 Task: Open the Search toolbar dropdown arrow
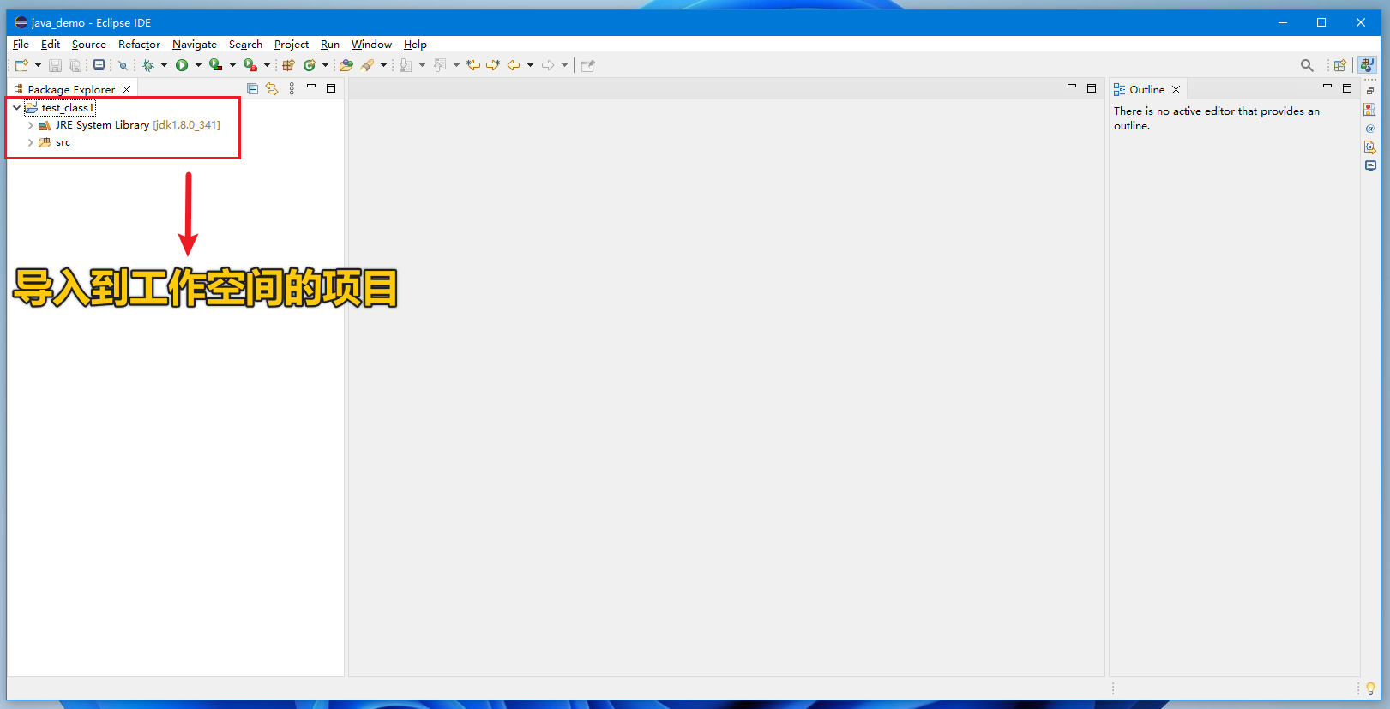(x=383, y=65)
